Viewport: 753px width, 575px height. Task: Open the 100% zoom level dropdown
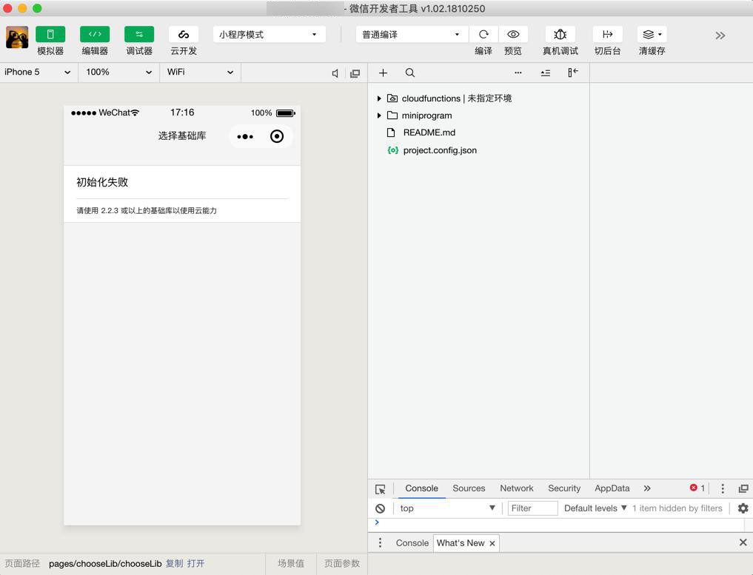118,72
